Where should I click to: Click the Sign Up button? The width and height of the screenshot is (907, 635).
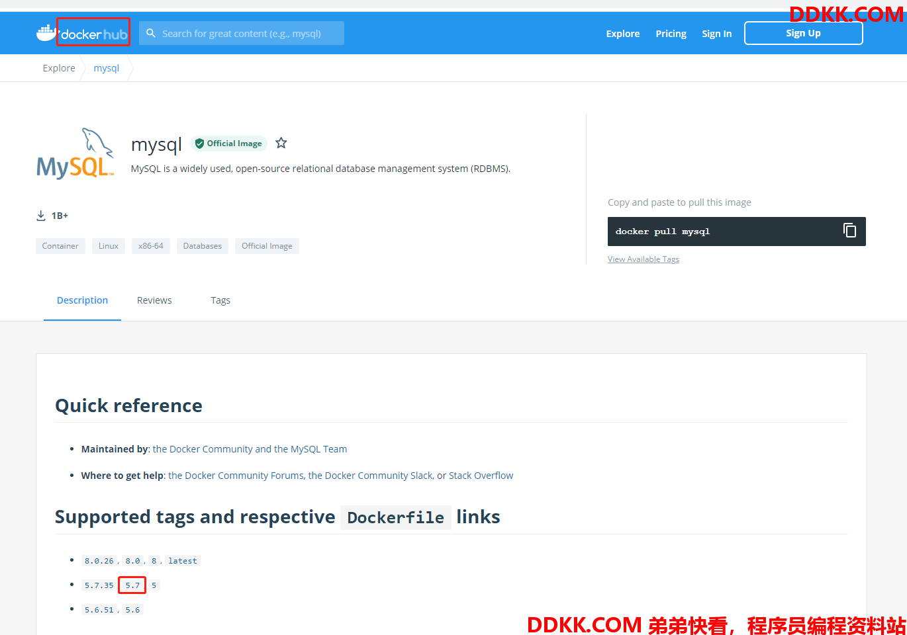803,33
